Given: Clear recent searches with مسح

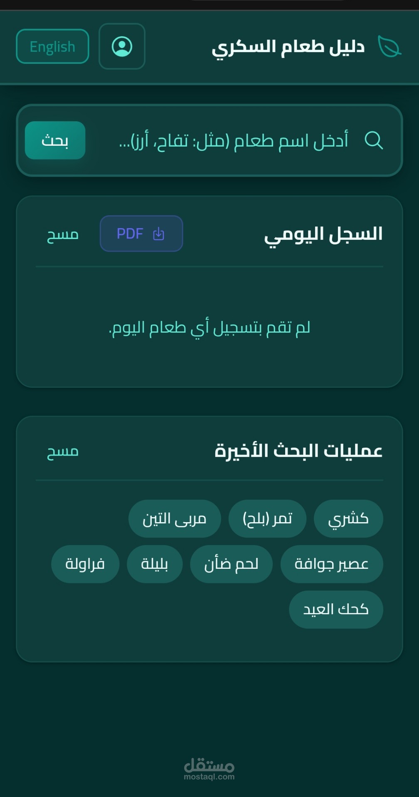Looking at the screenshot, I should click(x=63, y=451).
